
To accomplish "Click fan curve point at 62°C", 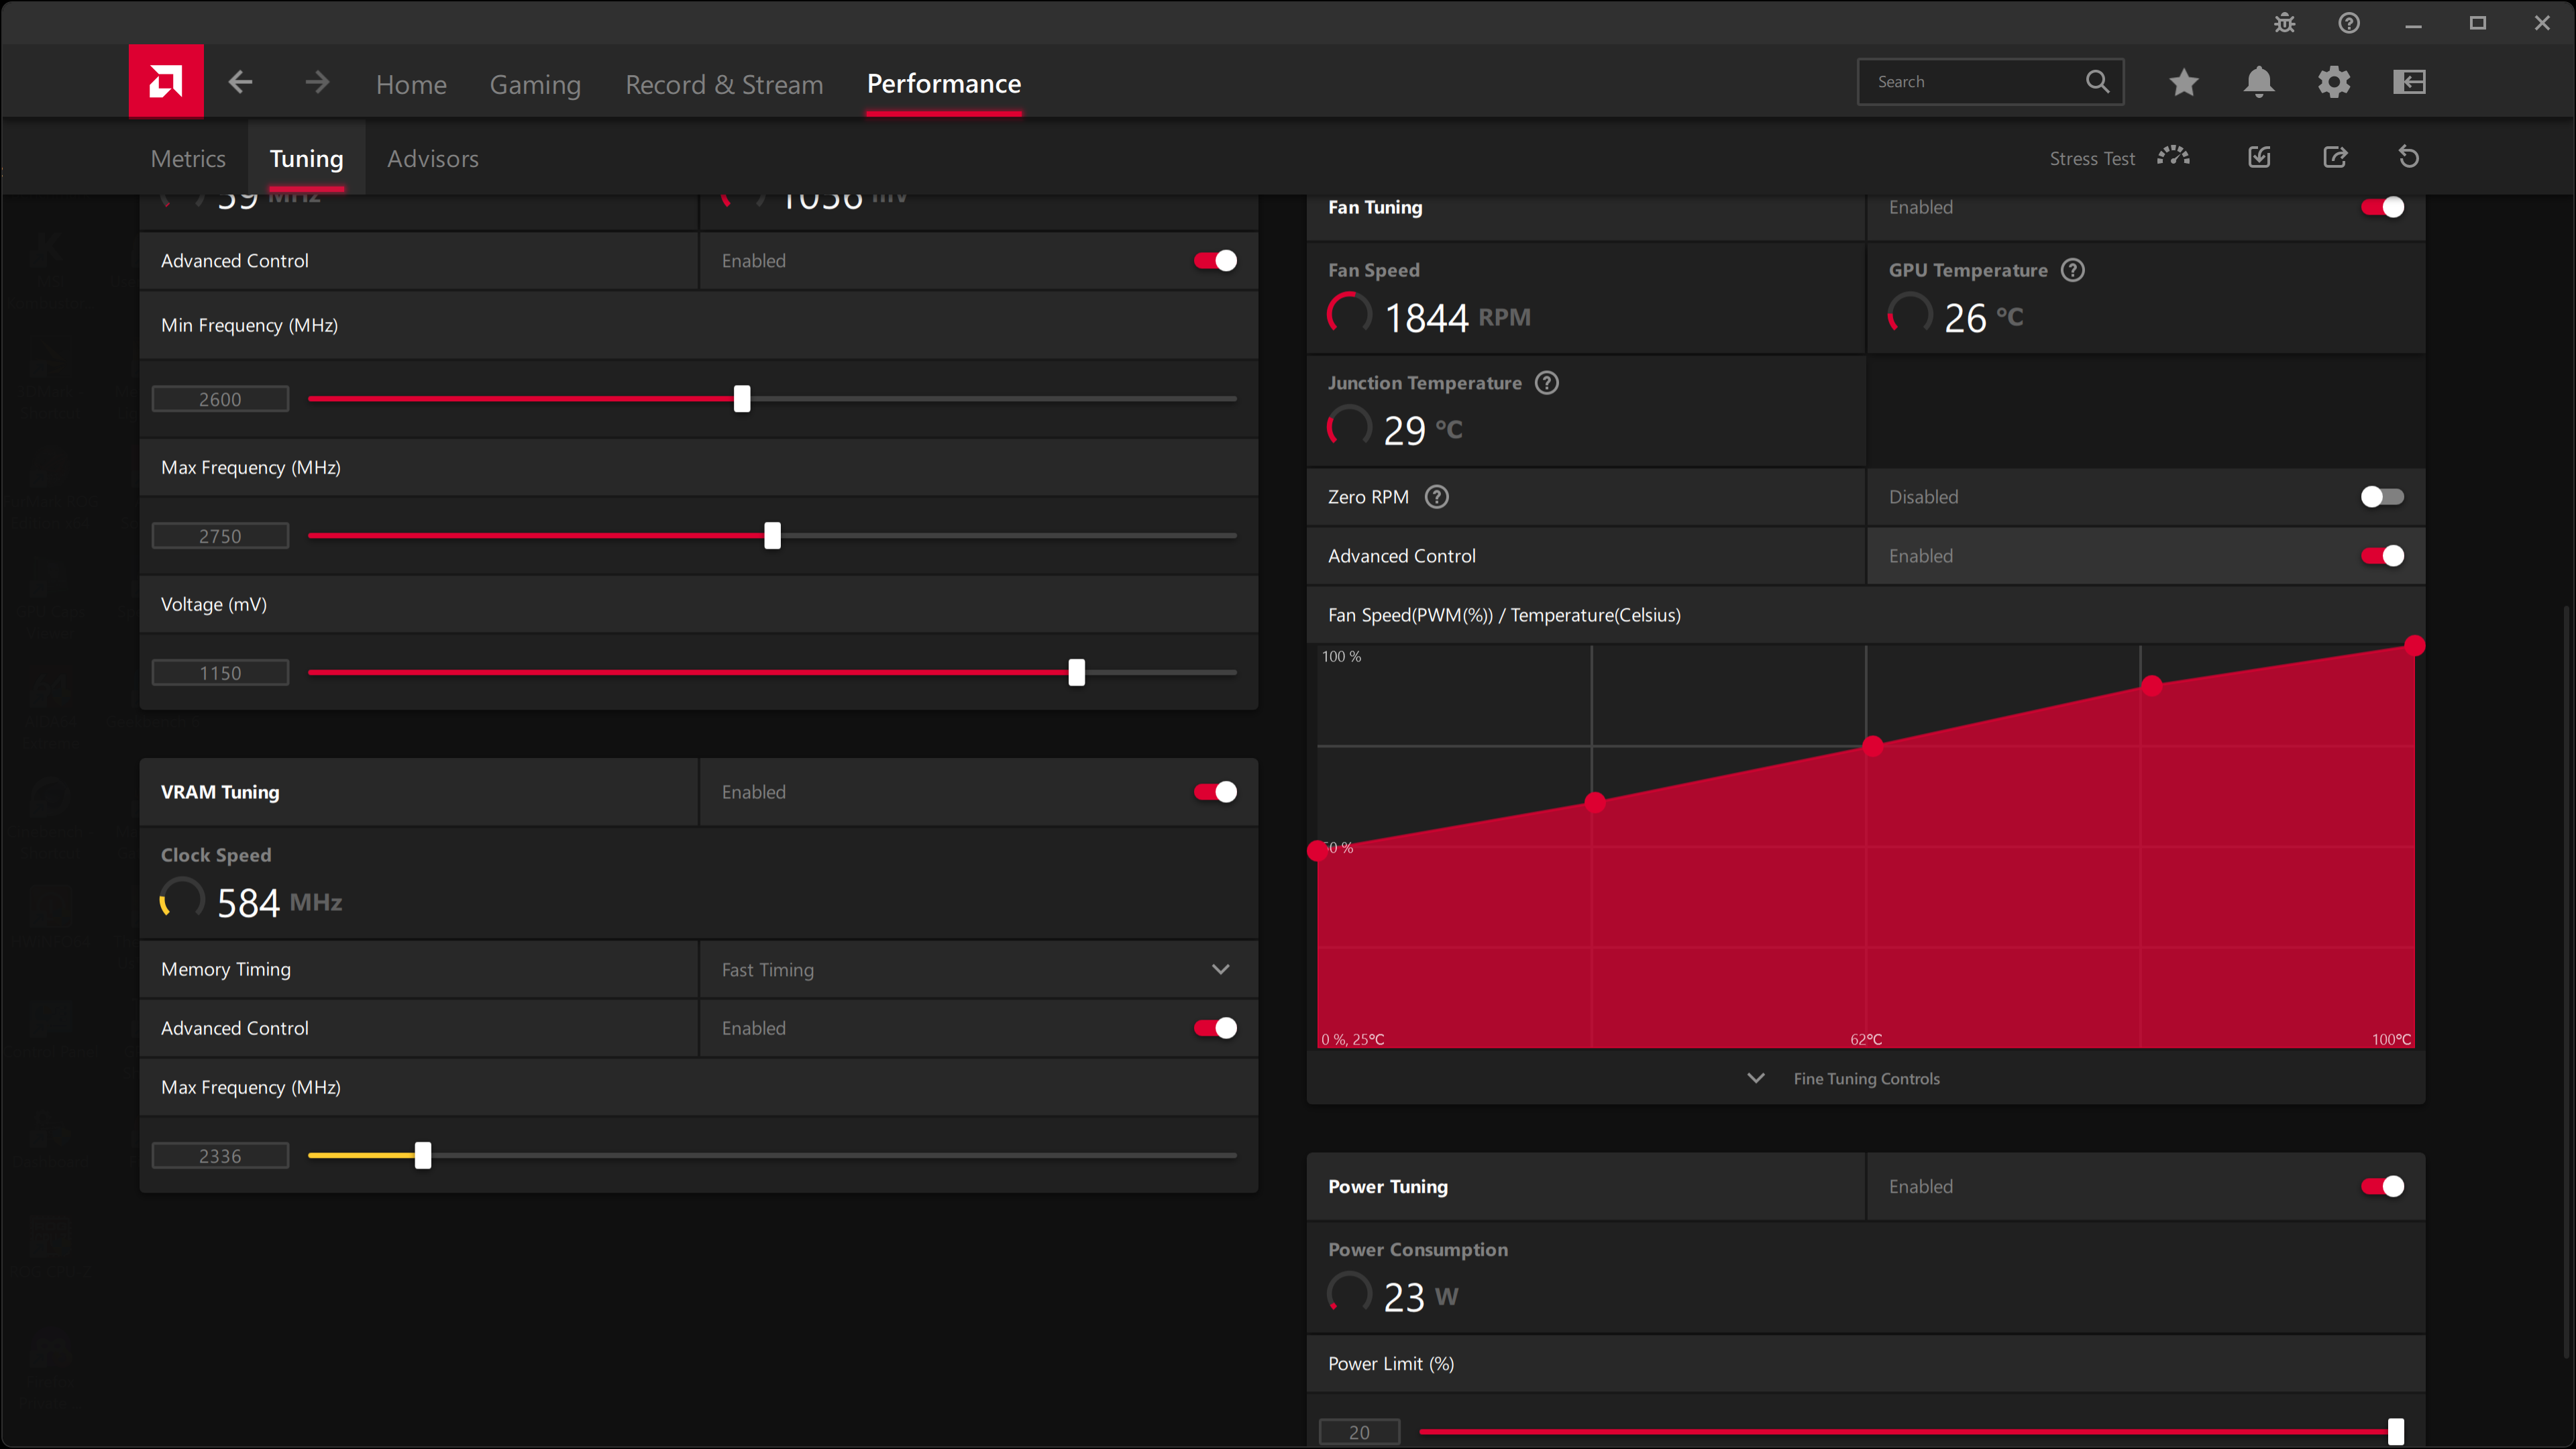I will pos(1874,746).
